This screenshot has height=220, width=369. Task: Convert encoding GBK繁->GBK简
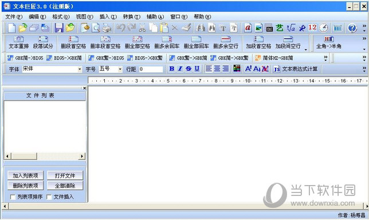click(x=189, y=58)
